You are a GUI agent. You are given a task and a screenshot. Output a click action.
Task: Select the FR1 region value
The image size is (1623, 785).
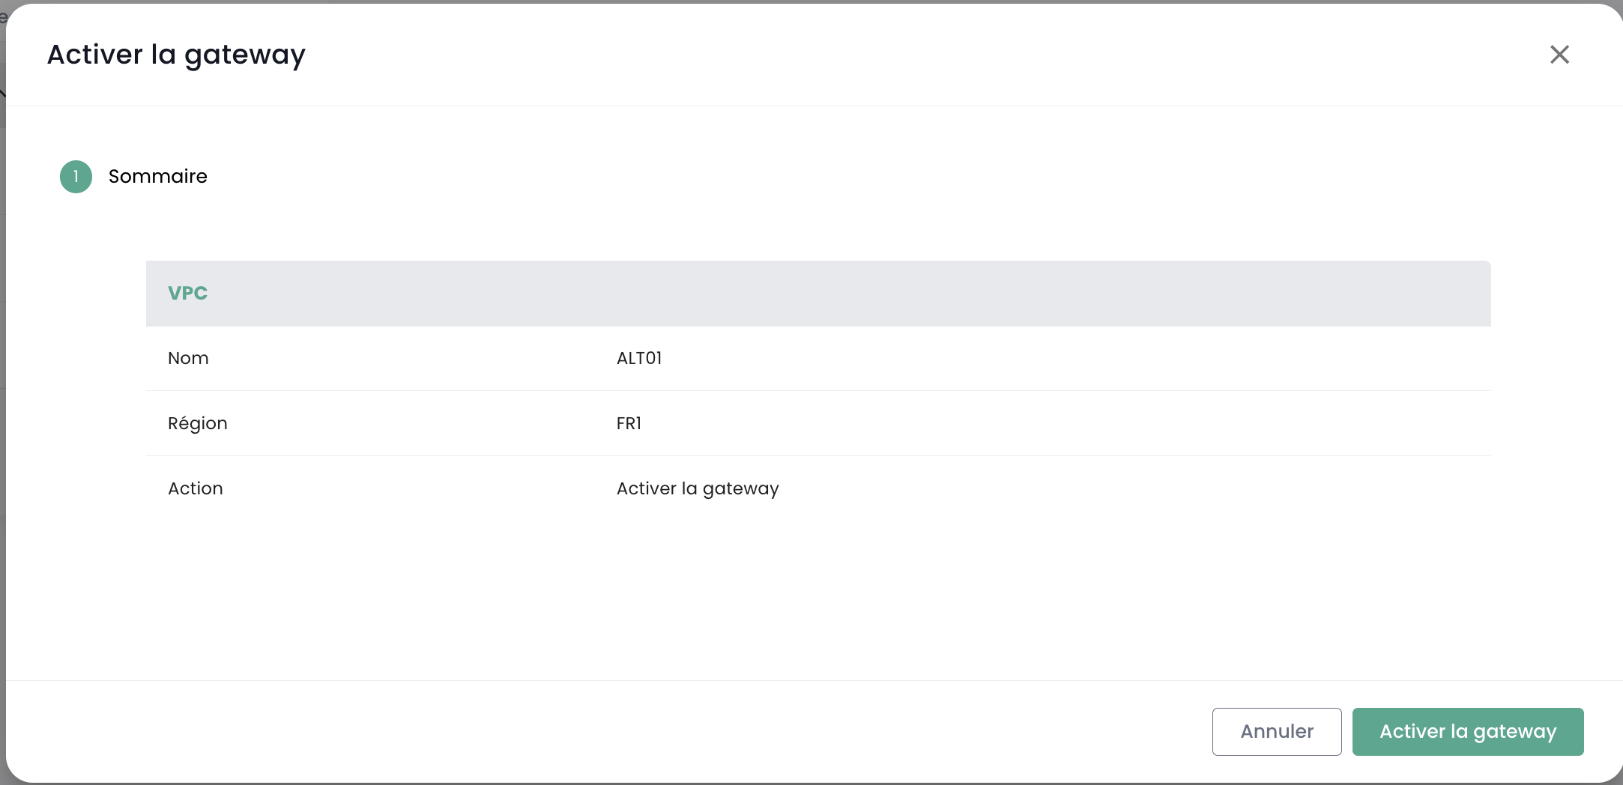[x=629, y=424]
